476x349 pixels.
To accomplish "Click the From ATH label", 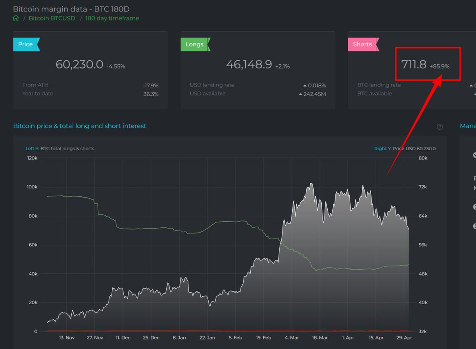I will [35, 85].
